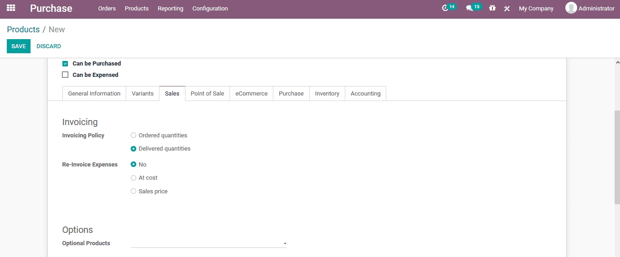This screenshot has height=257, width=620.
Task: Go back via Products breadcrumb link
Action: pos(23,30)
